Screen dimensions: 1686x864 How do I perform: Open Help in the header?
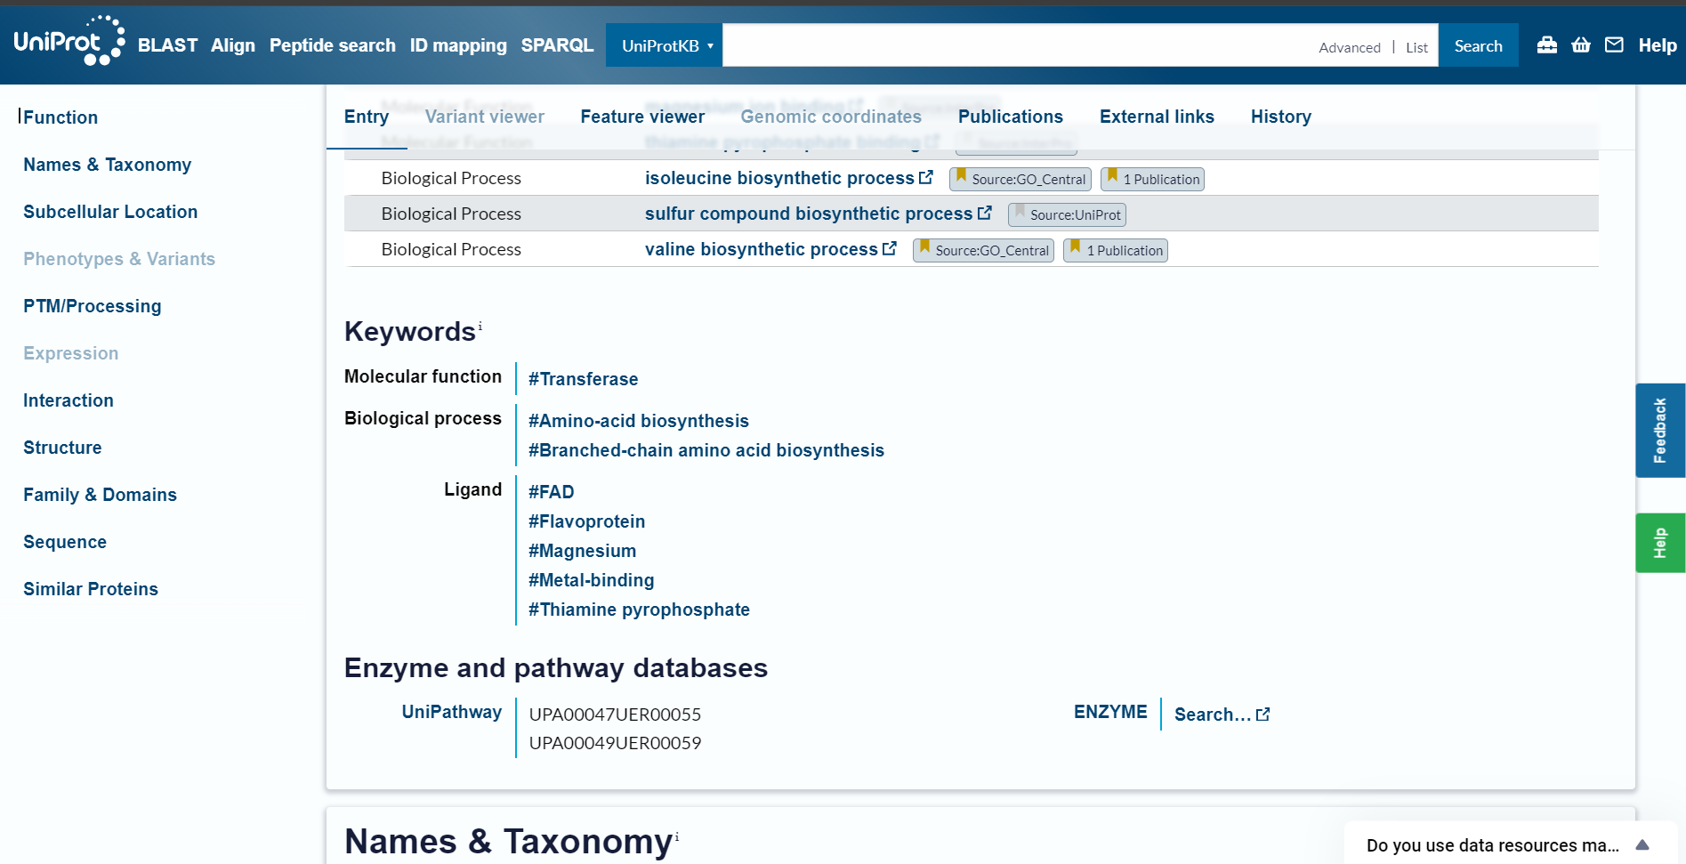tap(1658, 45)
